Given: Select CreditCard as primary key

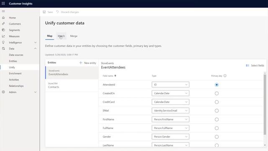Looking at the screenshot, I should pyautogui.click(x=216, y=102).
